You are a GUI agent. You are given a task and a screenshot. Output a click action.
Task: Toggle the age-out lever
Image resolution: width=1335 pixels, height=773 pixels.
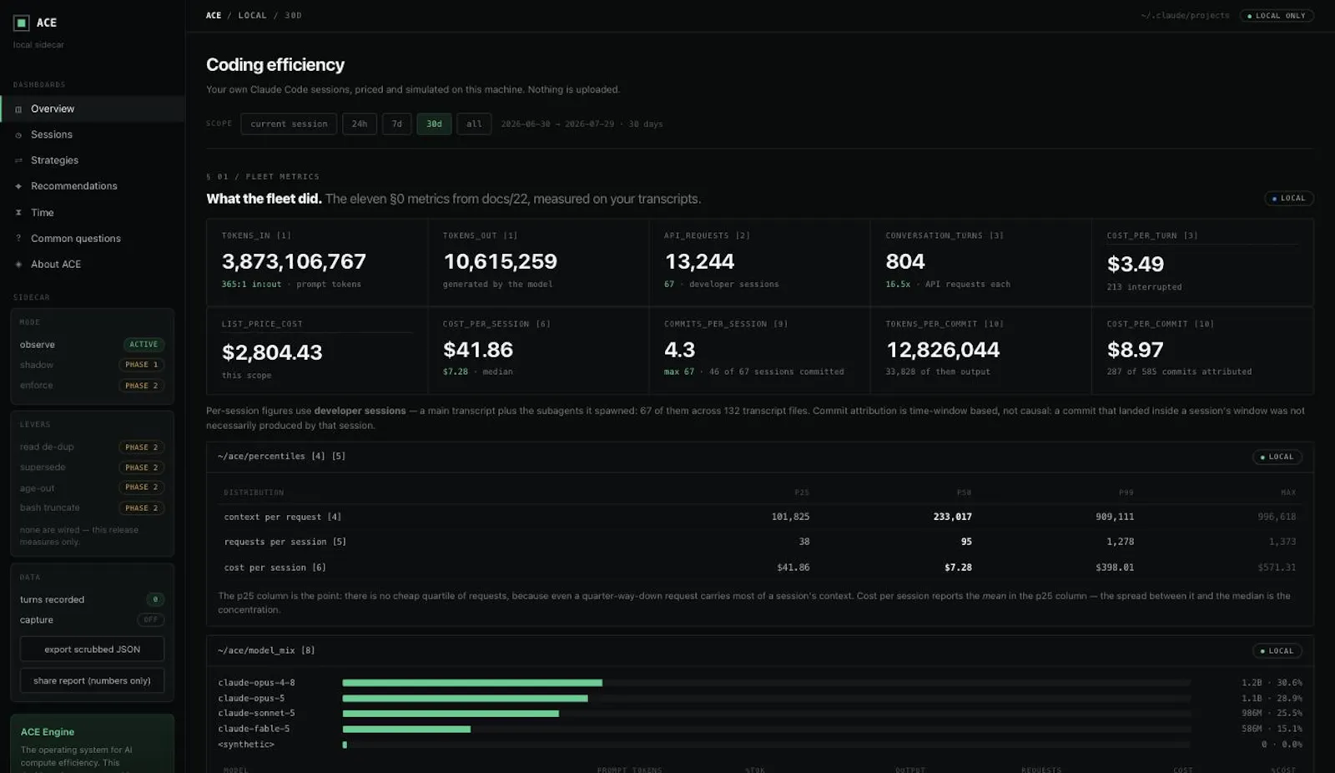tap(92, 488)
